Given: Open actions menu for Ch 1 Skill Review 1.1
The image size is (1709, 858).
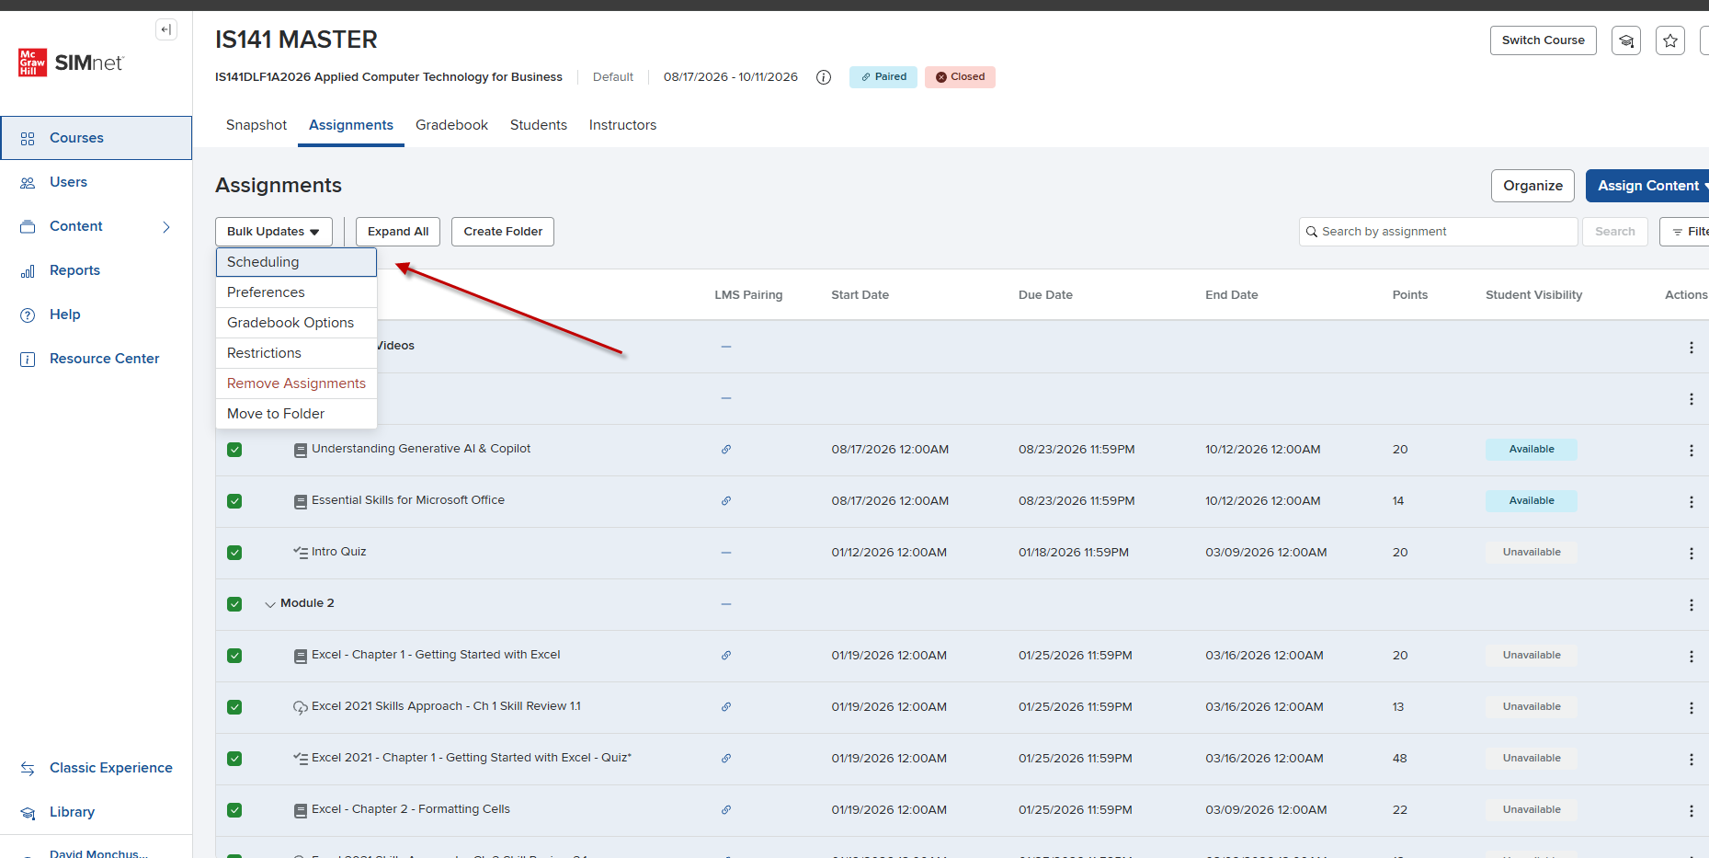Looking at the screenshot, I should 1691,708.
